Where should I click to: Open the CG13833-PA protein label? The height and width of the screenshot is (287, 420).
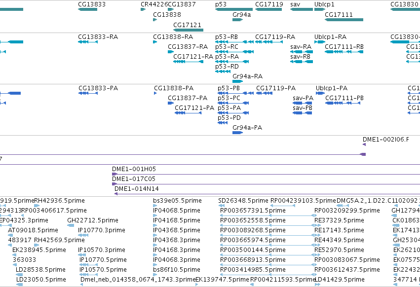[98, 88]
